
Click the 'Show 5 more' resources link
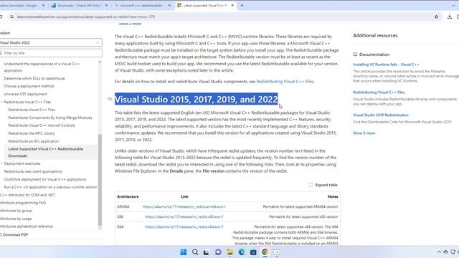pos(364,133)
